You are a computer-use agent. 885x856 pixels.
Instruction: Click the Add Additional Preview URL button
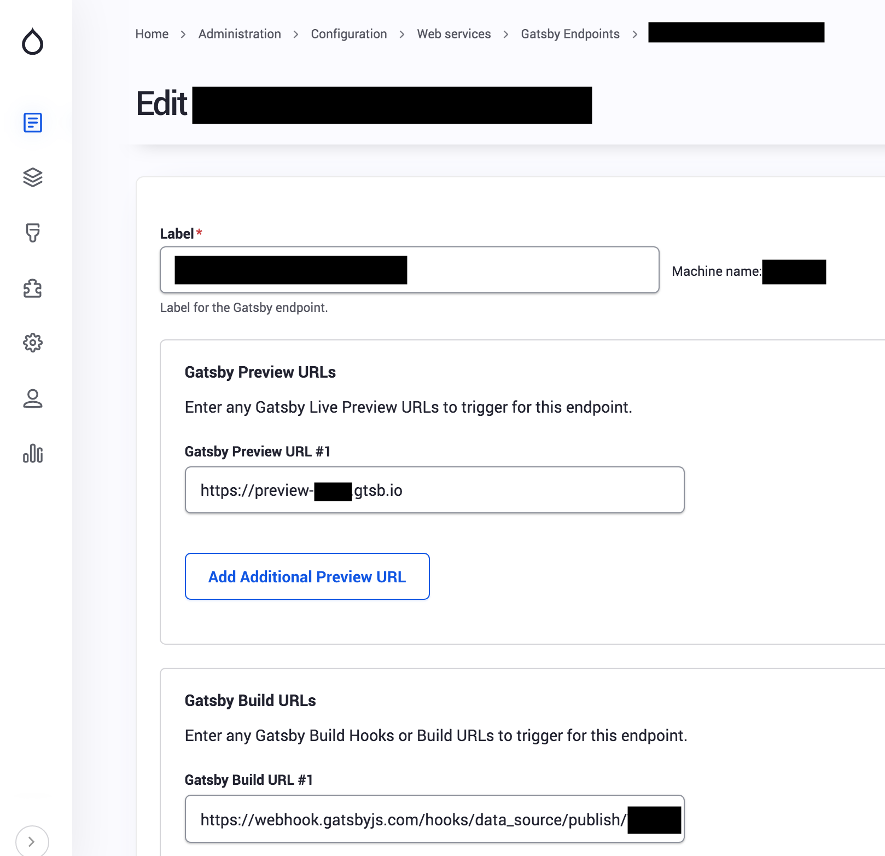[x=307, y=576]
